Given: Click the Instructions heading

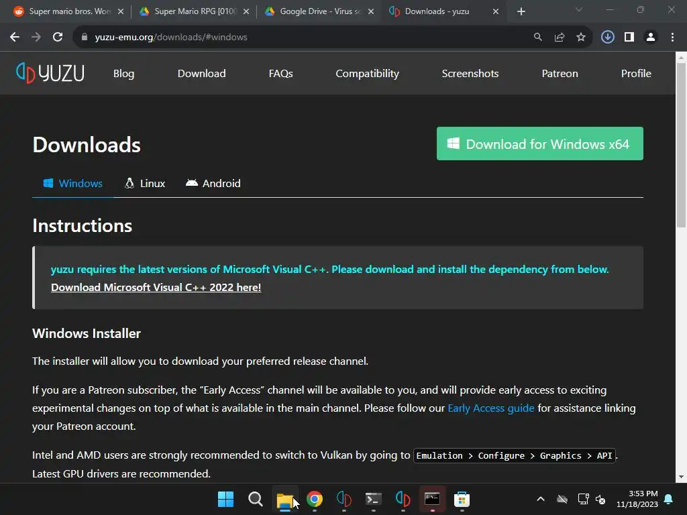Looking at the screenshot, I should click(83, 226).
